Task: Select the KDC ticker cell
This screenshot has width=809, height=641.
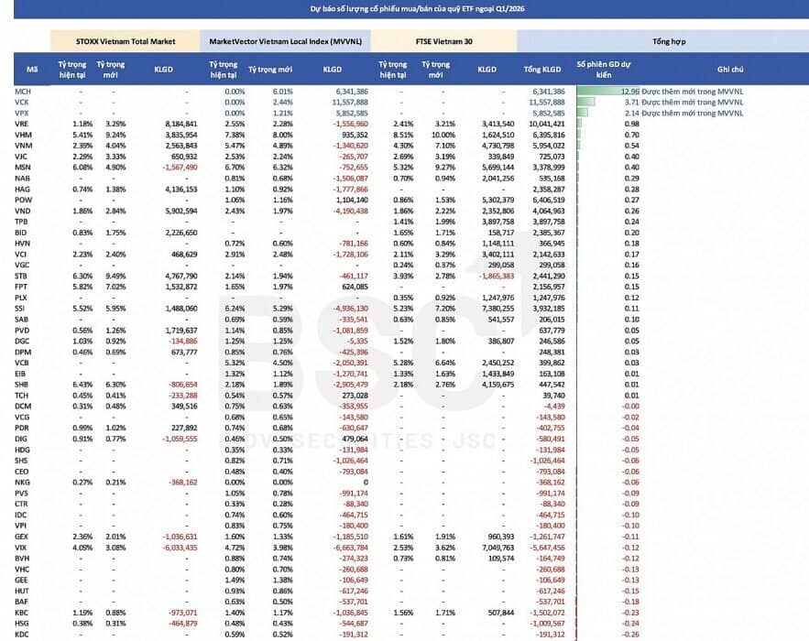Action: [x=22, y=635]
